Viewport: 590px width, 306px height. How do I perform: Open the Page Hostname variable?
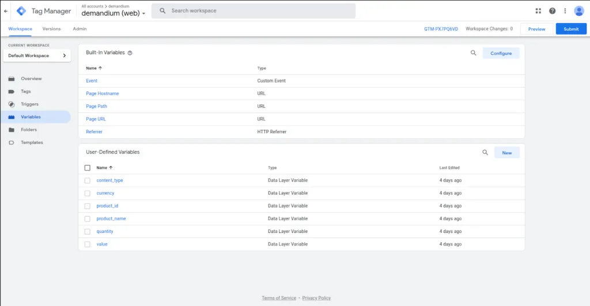point(103,93)
